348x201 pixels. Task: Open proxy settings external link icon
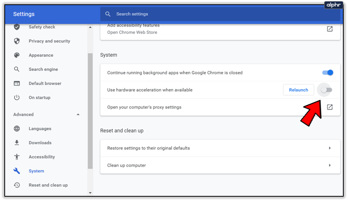click(x=330, y=107)
